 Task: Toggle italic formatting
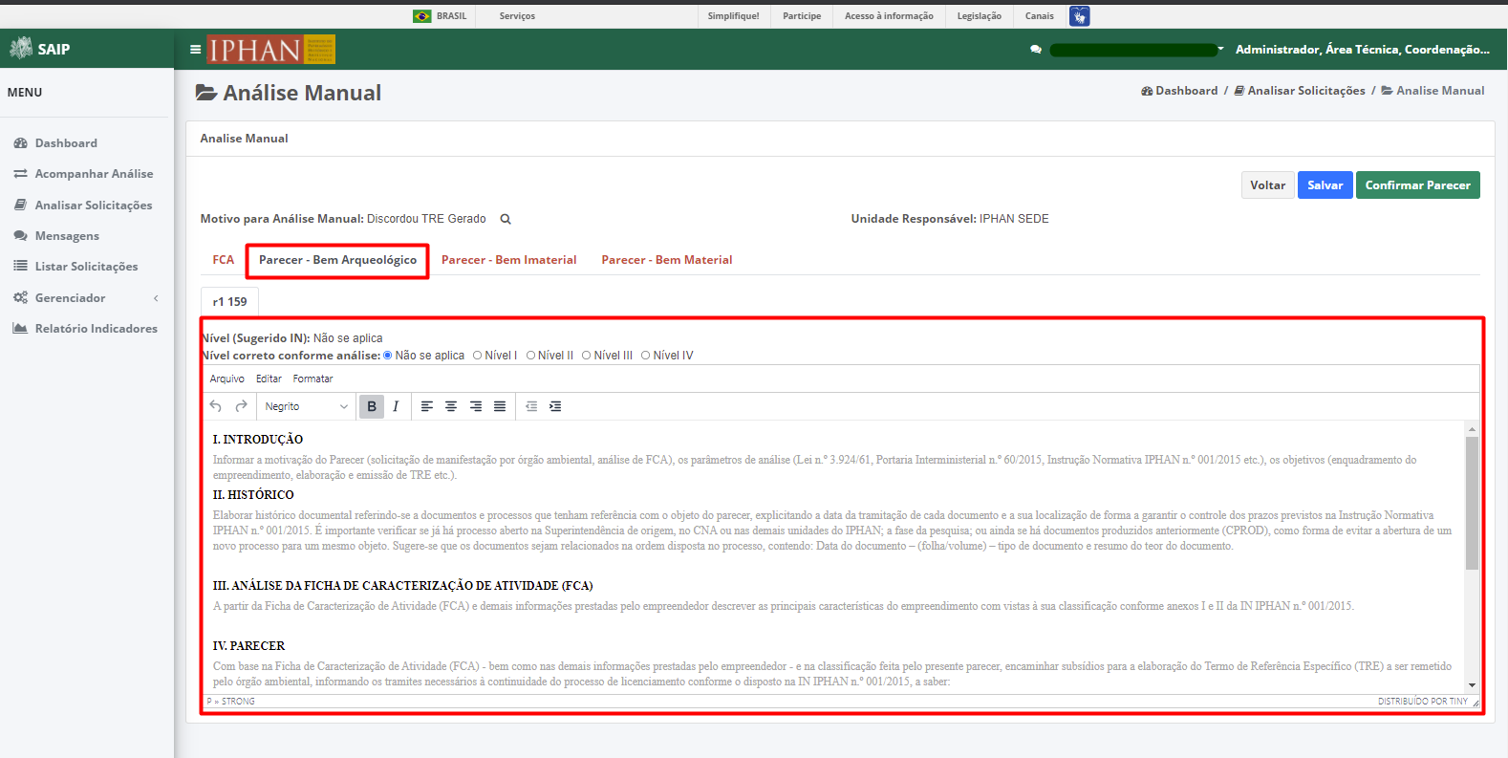tap(396, 406)
